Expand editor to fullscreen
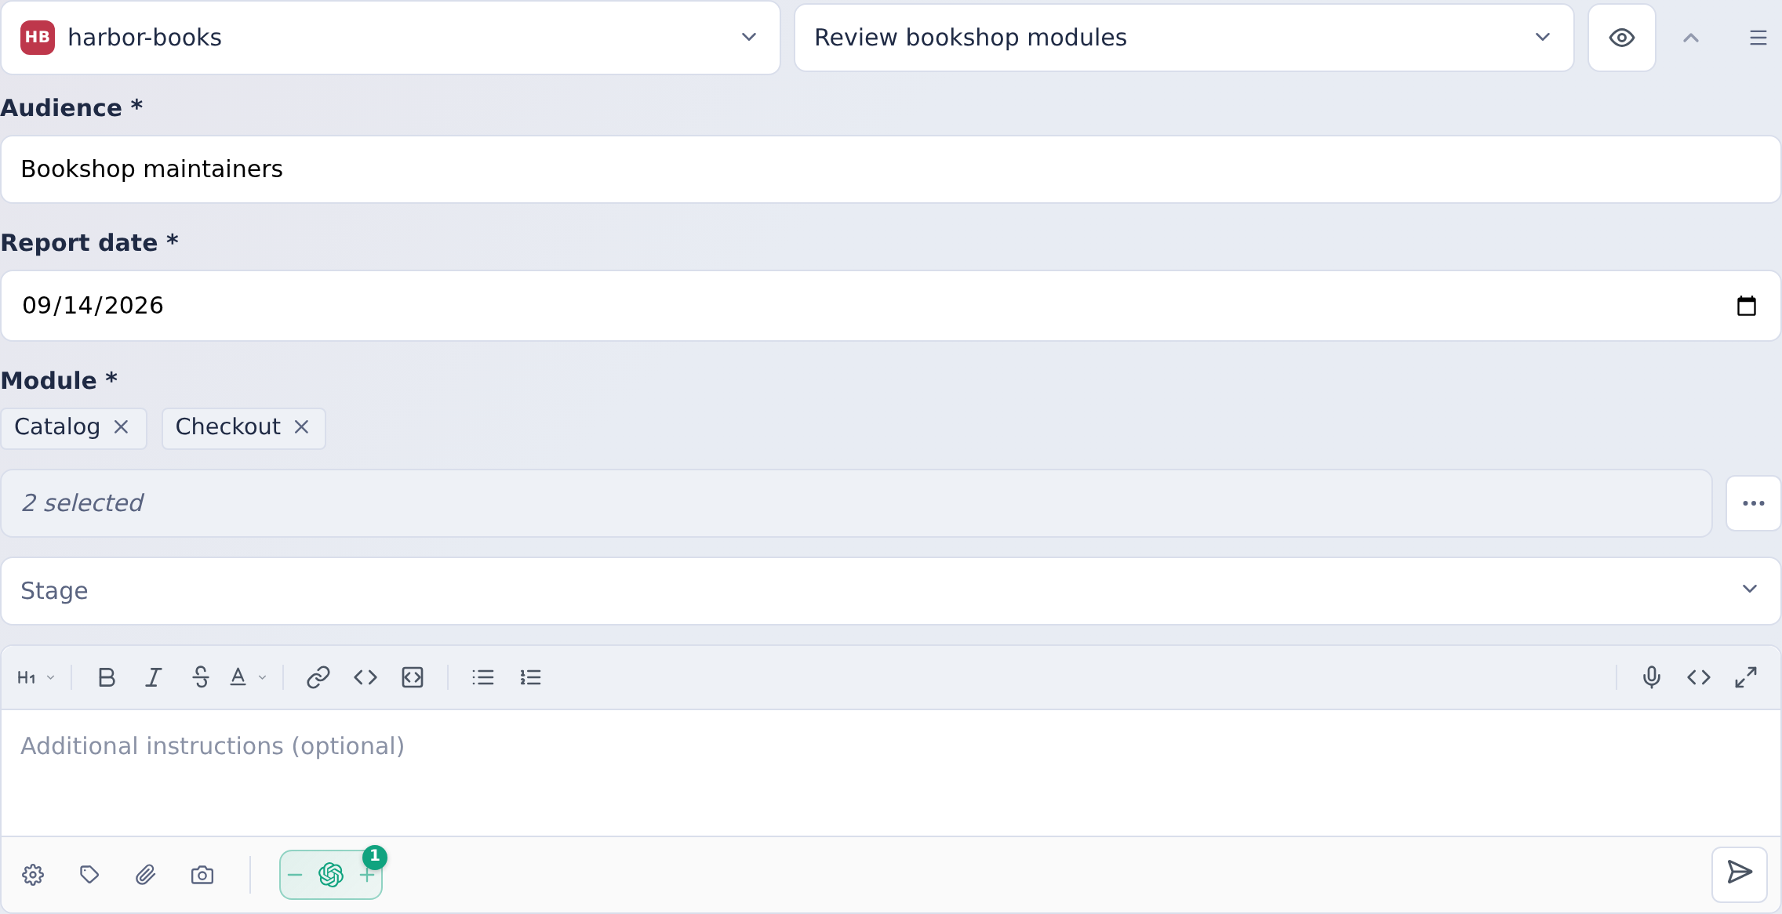This screenshot has width=1782, height=914. point(1746,677)
